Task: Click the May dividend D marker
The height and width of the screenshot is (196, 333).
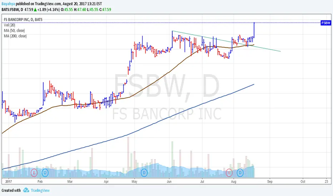Action: tap(144, 173)
